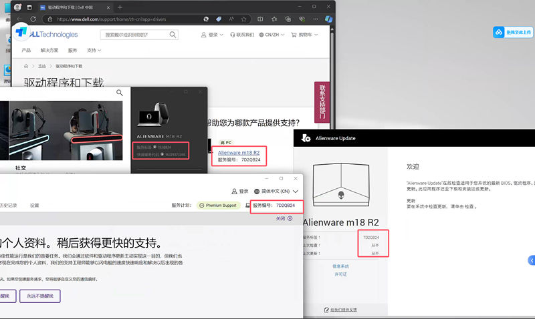Open the Alienware m18 R2 product link

coord(239,153)
